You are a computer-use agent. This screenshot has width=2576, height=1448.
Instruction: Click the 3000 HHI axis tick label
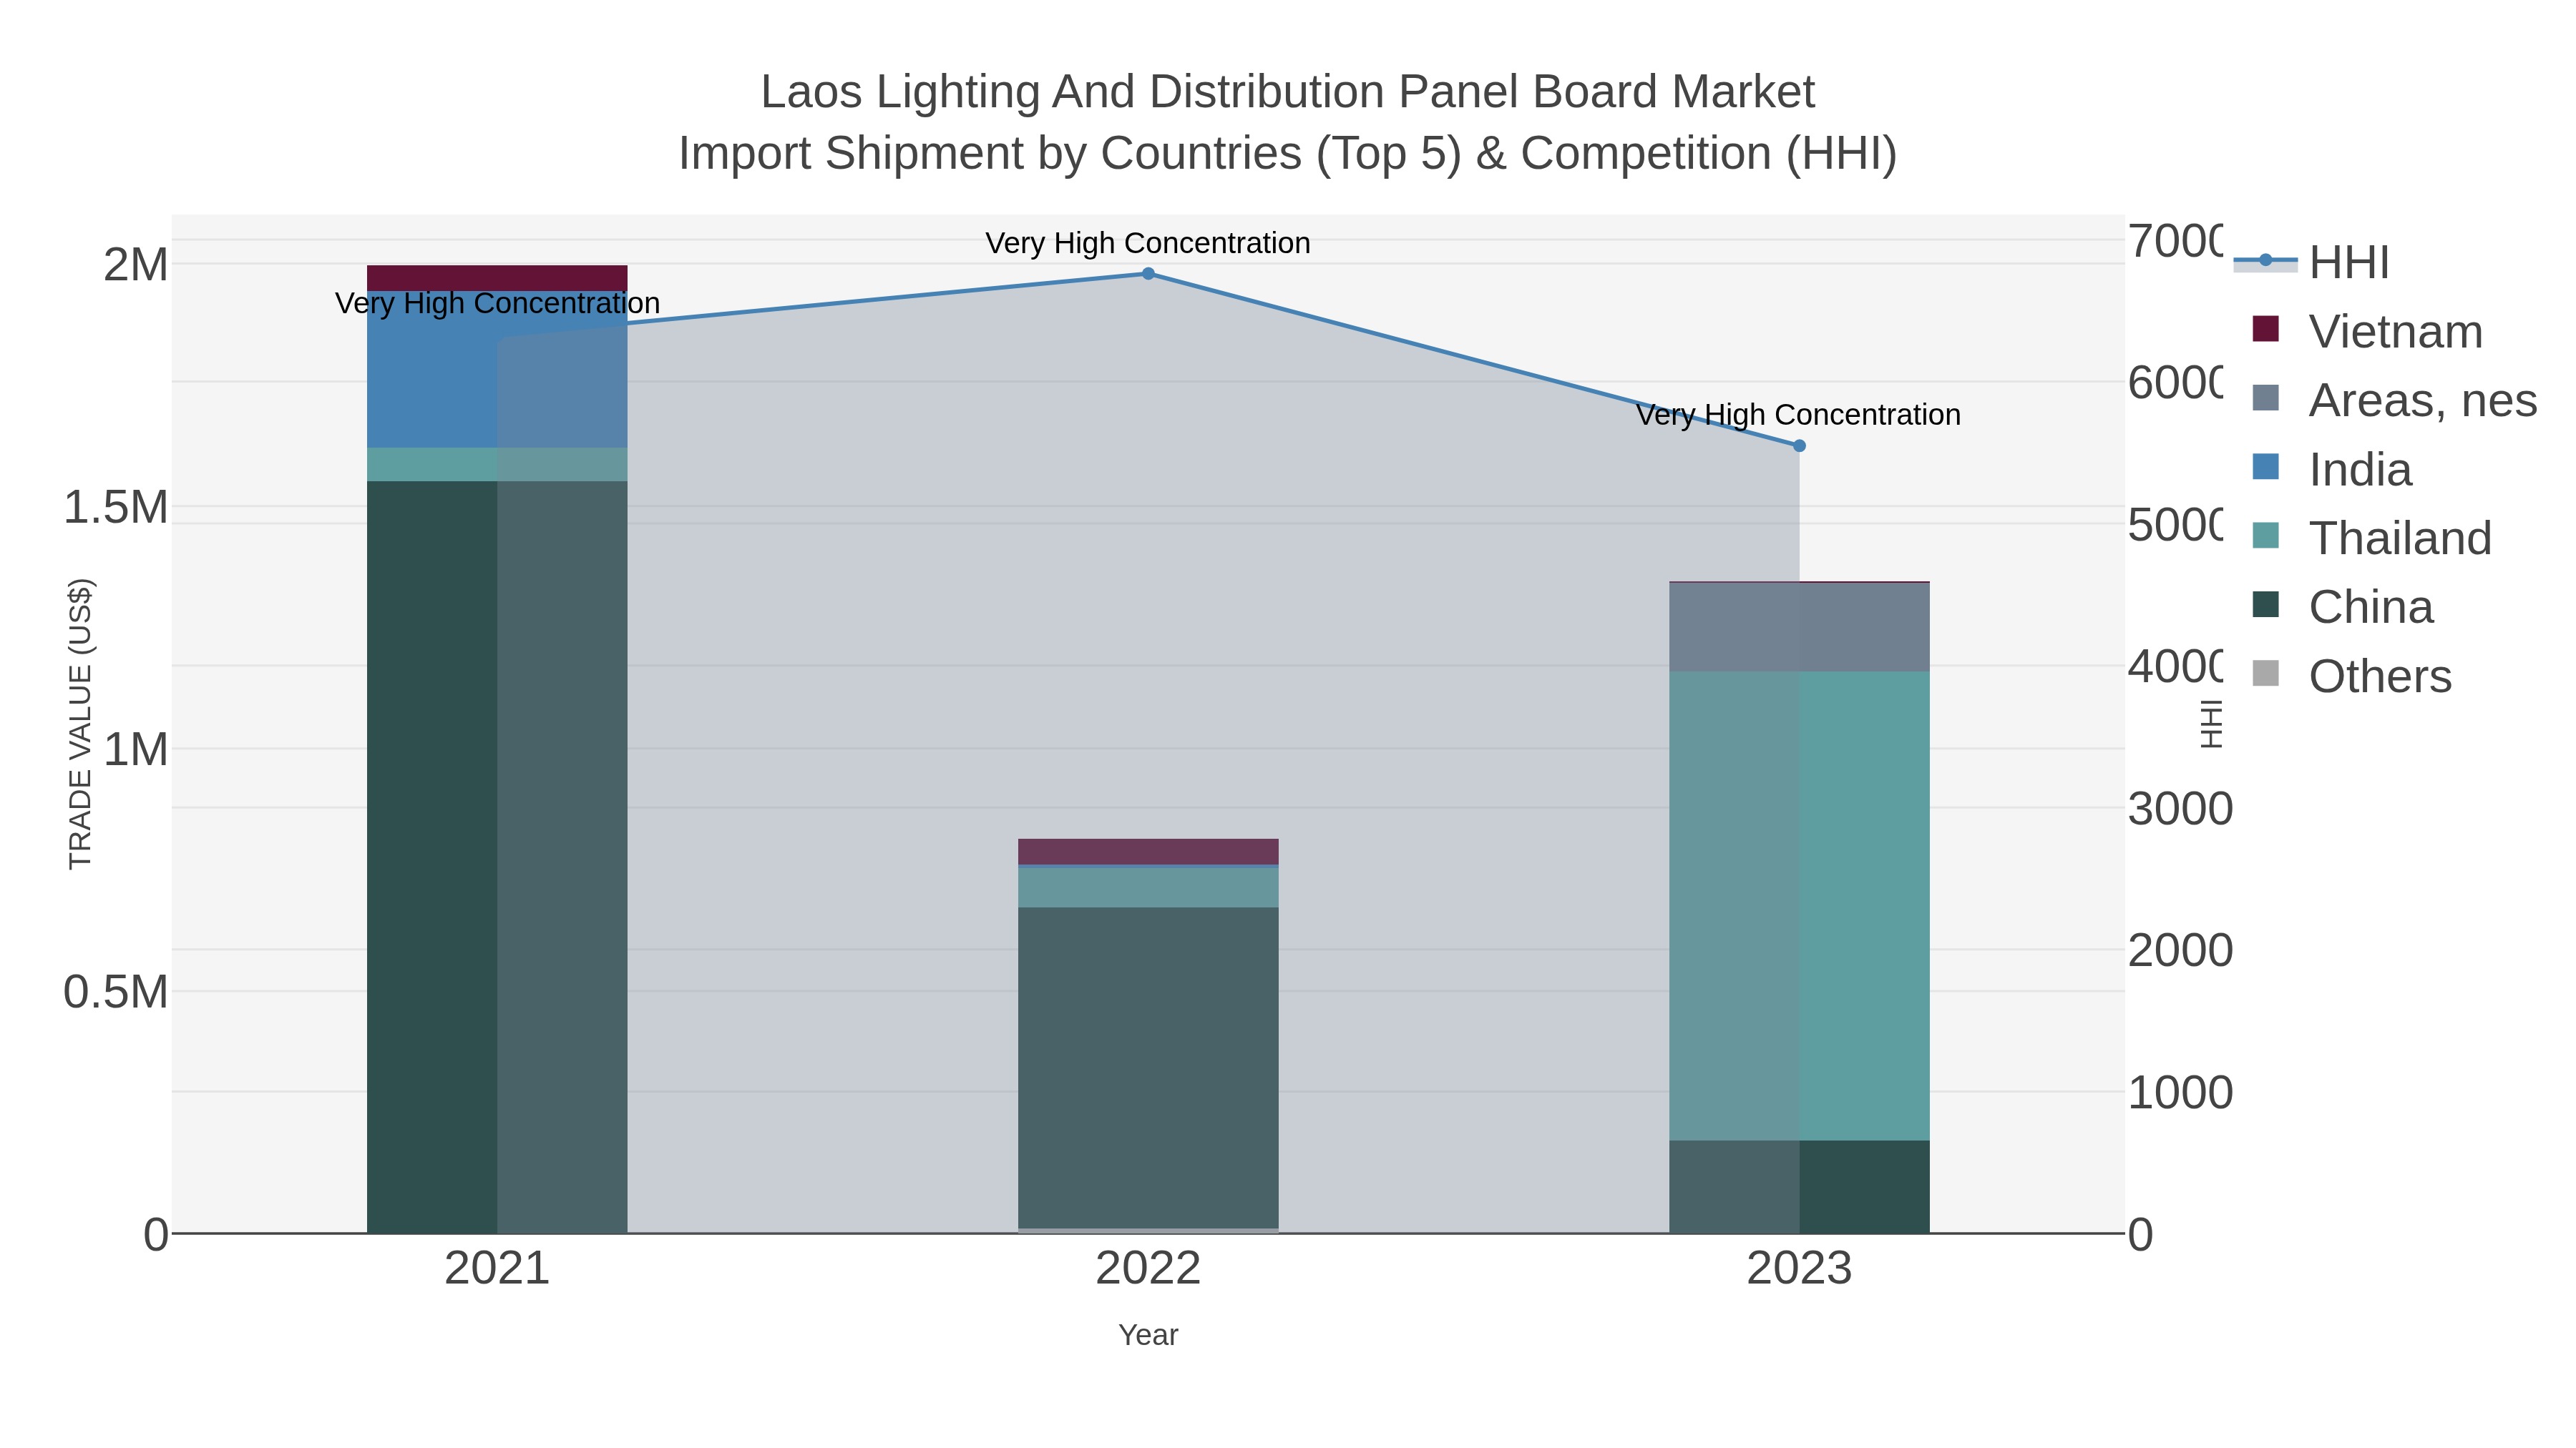2180,809
